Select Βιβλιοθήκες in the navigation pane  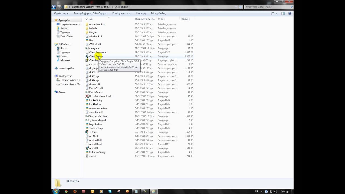(x=65, y=44)
